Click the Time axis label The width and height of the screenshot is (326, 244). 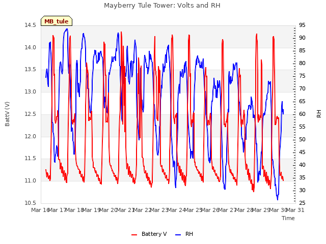288,218
